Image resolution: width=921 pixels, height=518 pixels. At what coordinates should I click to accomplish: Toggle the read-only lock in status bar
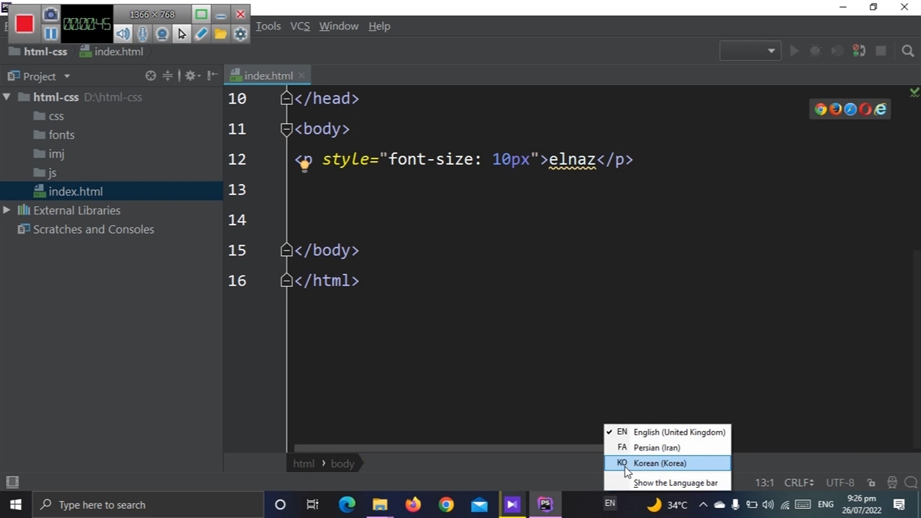(871, 483)
